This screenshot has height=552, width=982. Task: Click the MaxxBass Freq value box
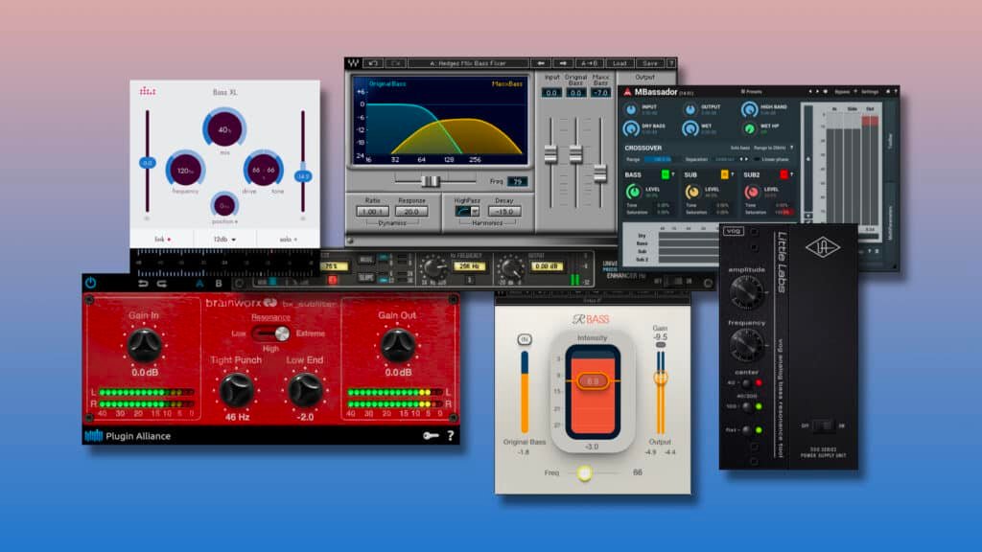click(517, 181)
